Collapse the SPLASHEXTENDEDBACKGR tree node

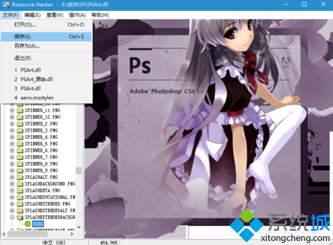[12, 217]
